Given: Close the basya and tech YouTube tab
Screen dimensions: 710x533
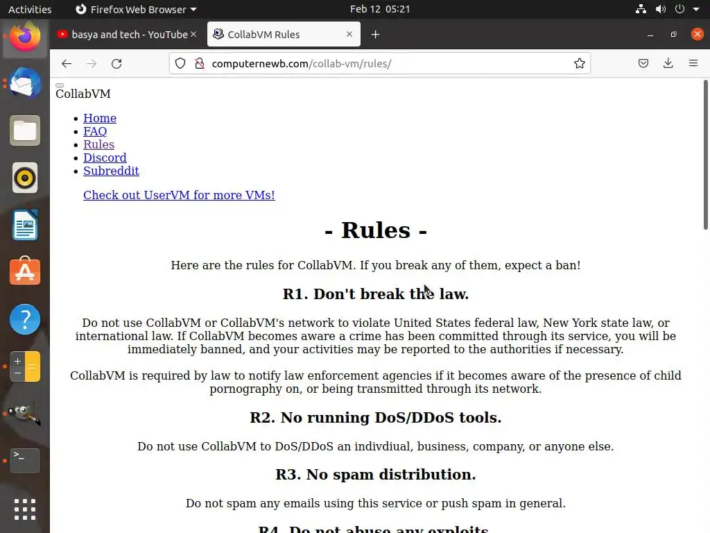Looking at the screenshot, I should click(x=193, y=34).
